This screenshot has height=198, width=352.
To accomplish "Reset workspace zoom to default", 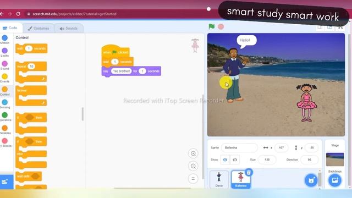I will coord(193,179).
